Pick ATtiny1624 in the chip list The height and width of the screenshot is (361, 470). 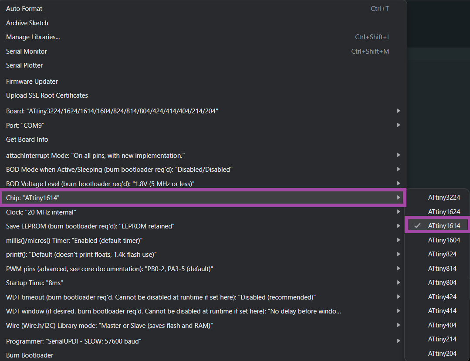443,212
